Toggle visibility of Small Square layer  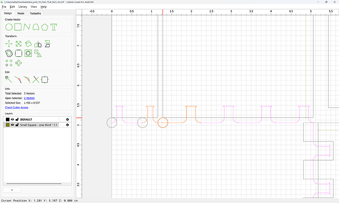pos(12,125)
